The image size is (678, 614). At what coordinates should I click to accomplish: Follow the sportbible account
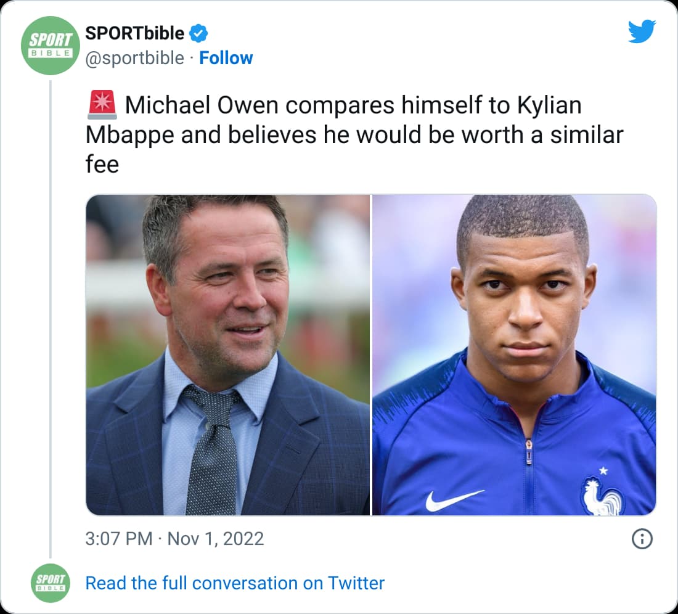(x=226, y=58)
